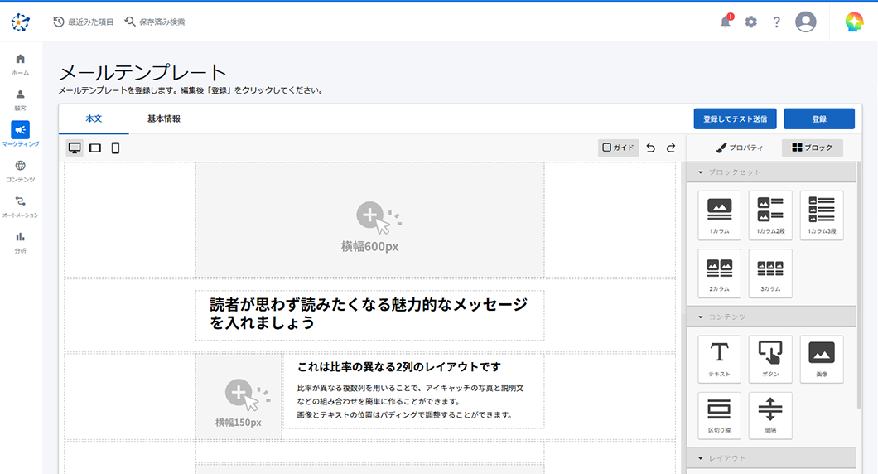
Task: Switch to the 基本情報 tab
Action: (163, 118)
